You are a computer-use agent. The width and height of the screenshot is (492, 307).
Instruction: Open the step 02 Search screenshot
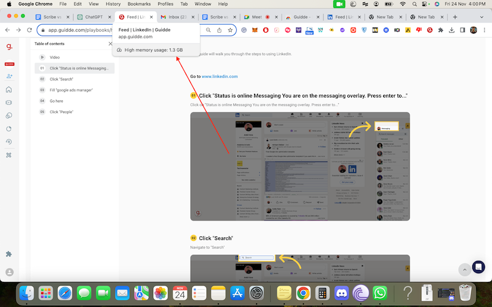[300, 268]
